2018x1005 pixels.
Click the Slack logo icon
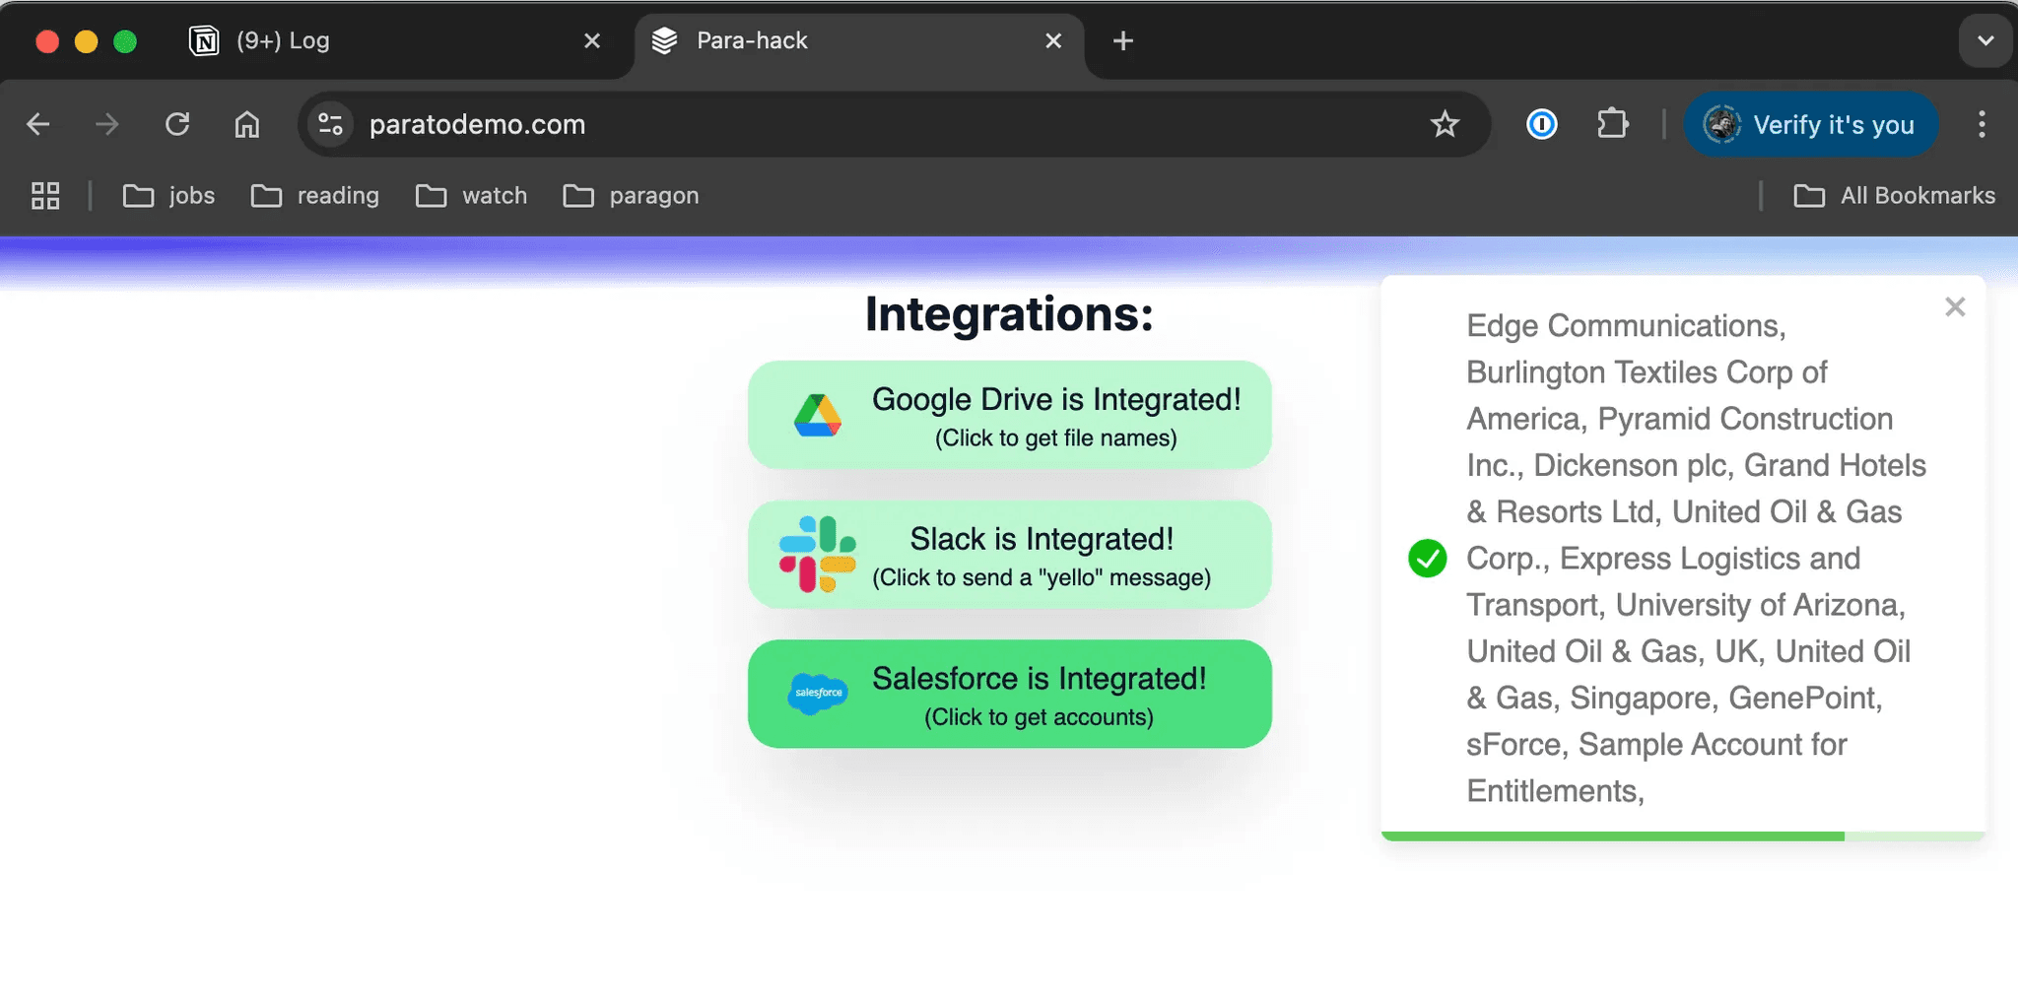pyautogui.click(x=817, y=554)
